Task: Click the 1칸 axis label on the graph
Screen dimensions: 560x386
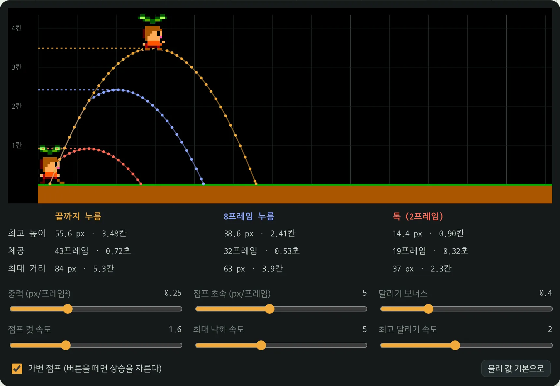Action: (17, 145)
